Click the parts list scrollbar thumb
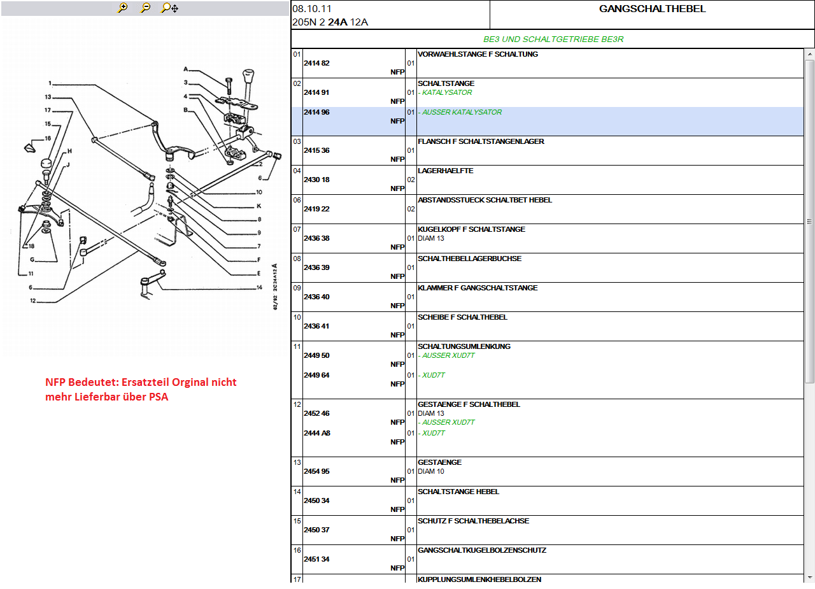Viewport: 815px width, 589px height. pos(809,221)
